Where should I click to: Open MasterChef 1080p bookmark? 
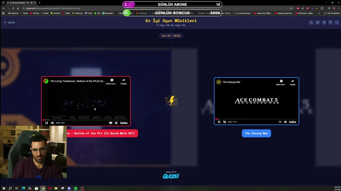coord(263,13)
